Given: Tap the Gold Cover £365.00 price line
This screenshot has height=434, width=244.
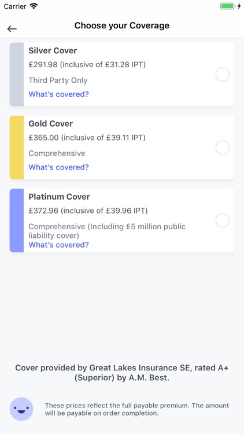Looking at the screenshot, I should tap(87, 138).
